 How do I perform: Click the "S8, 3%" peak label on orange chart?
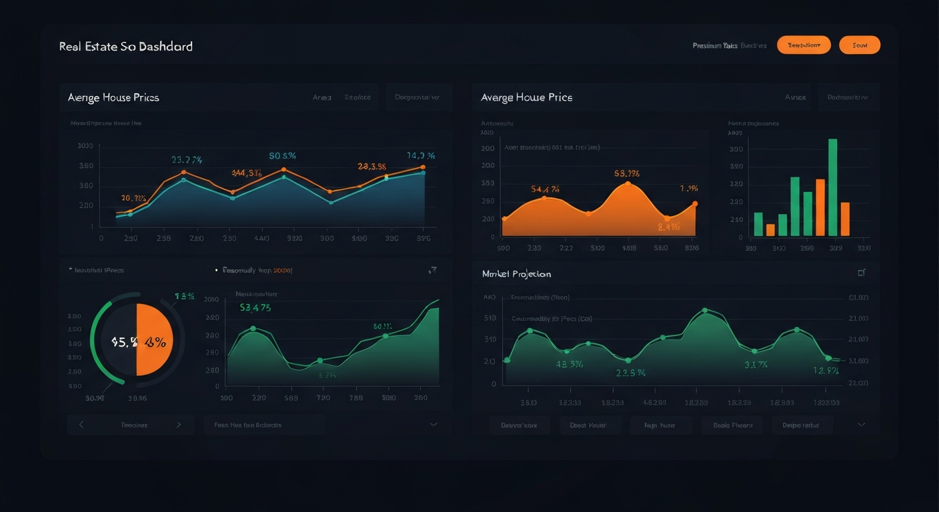[x=627, y=173]
